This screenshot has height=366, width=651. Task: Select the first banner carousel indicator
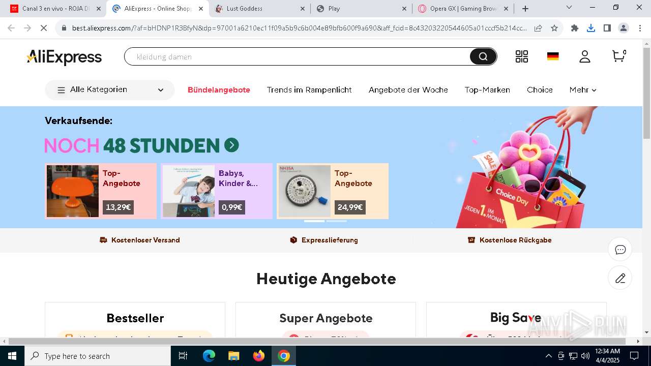(314, 221)
